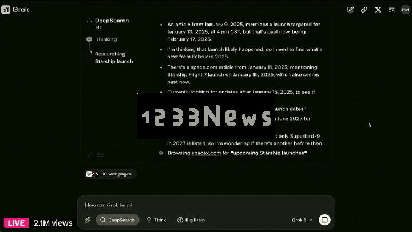Click the LIVE badge

coord(16,223)
